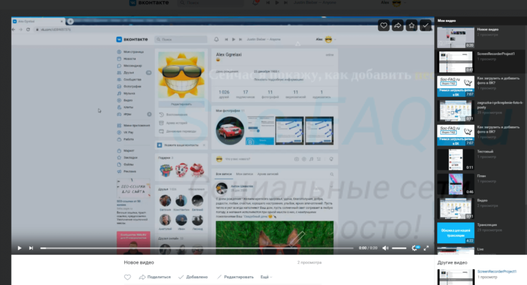Mute the video player sound
527x285 pixels.
(386, 248)
